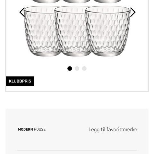Tap the middle drinking glass in the photo
The height and width of the screenshot is (154, 154).
[x=73, y=31]
